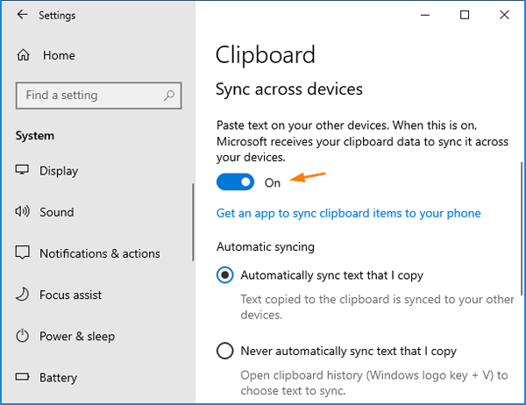The height and width of the screenshot is (405, 526).
Task: Click the Focus assist moon icon
Action: tap(23, 295)
